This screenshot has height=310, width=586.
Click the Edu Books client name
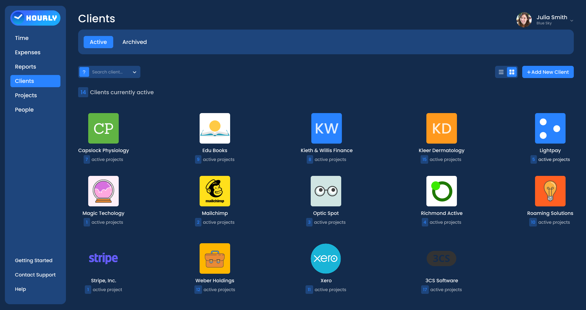point(215,150)
